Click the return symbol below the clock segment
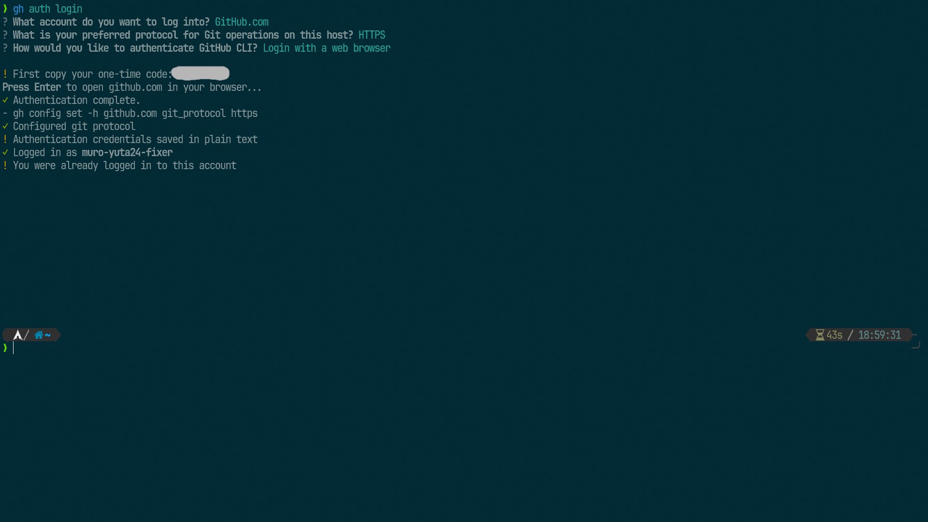 coord(916,345)
